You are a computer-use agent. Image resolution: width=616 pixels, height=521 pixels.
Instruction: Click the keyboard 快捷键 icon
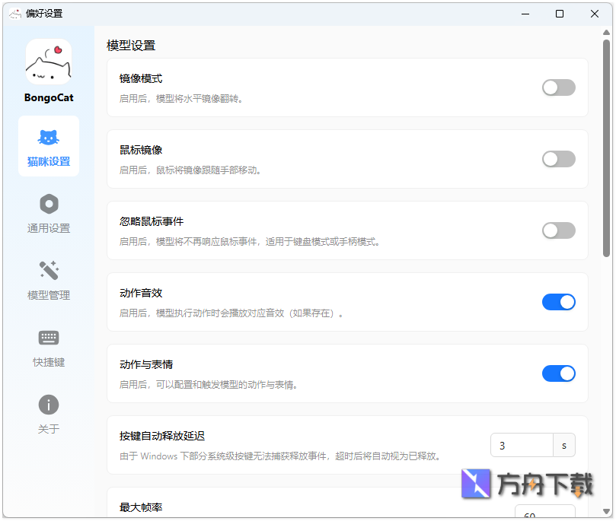tap(48, 337)
